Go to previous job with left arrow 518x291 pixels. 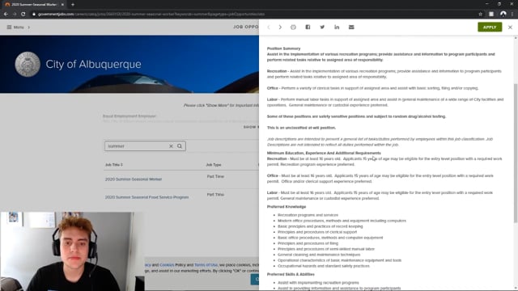(x=269, y=27)
